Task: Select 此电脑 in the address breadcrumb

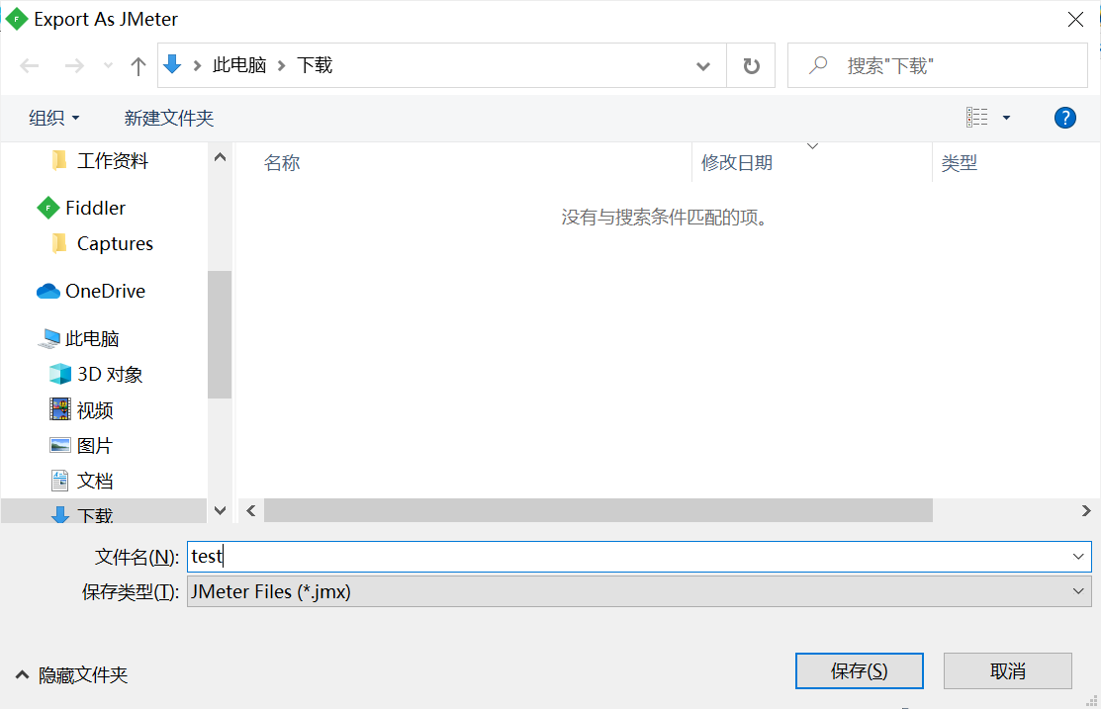Action: (239, 65)
